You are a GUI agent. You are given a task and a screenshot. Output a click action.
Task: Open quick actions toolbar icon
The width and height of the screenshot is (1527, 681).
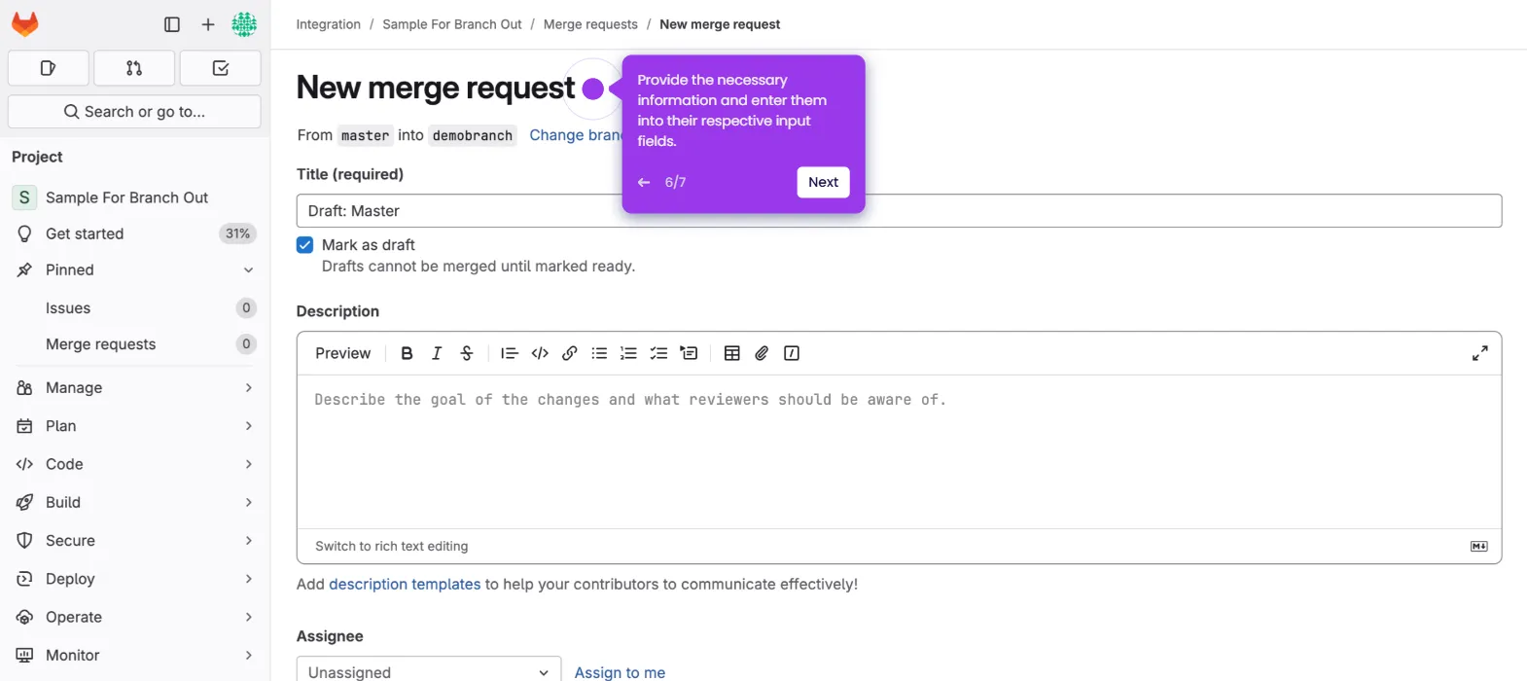792,353
